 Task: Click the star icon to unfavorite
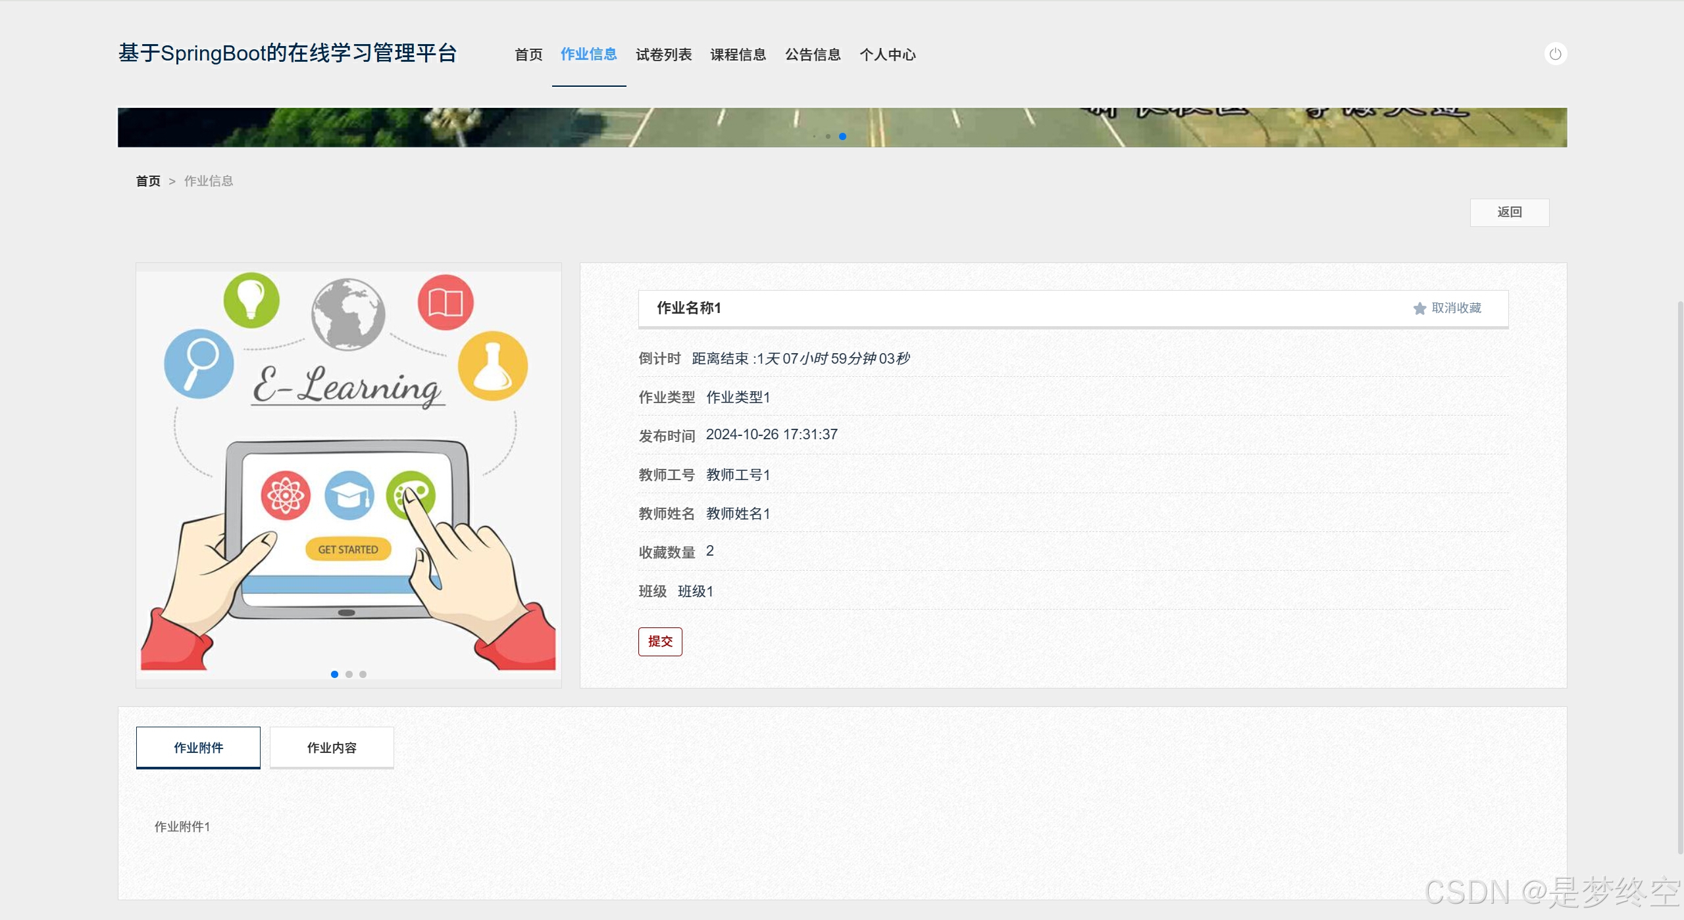tap(1419, 308)
